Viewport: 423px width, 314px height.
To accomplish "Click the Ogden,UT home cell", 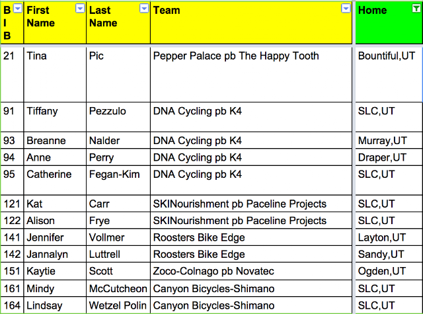I will click(x=389, y=271).
